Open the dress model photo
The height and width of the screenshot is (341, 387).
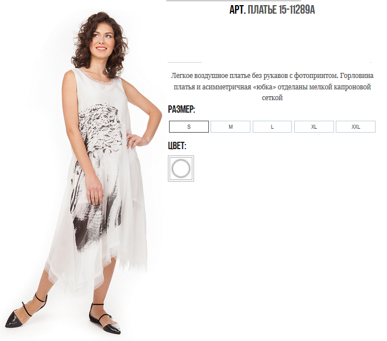click(x=81, y=173)
